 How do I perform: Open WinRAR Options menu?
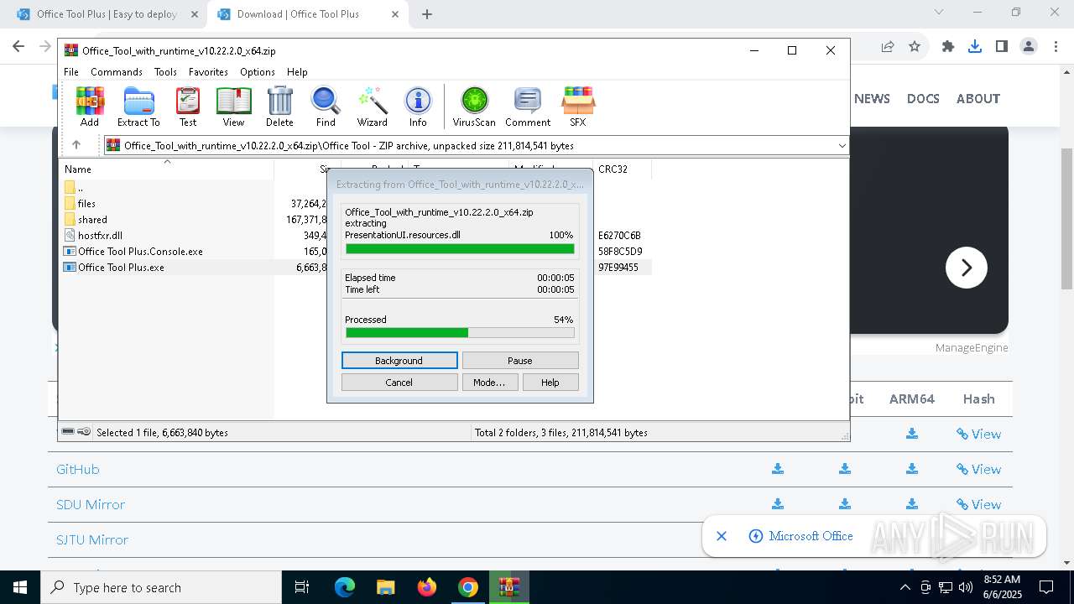tap(258, 72)
